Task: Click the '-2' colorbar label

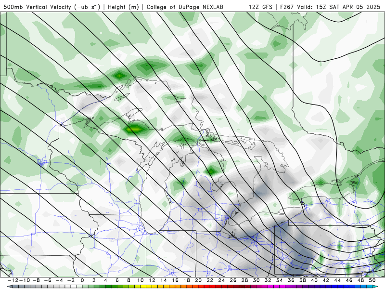Action: pos(71,280)
